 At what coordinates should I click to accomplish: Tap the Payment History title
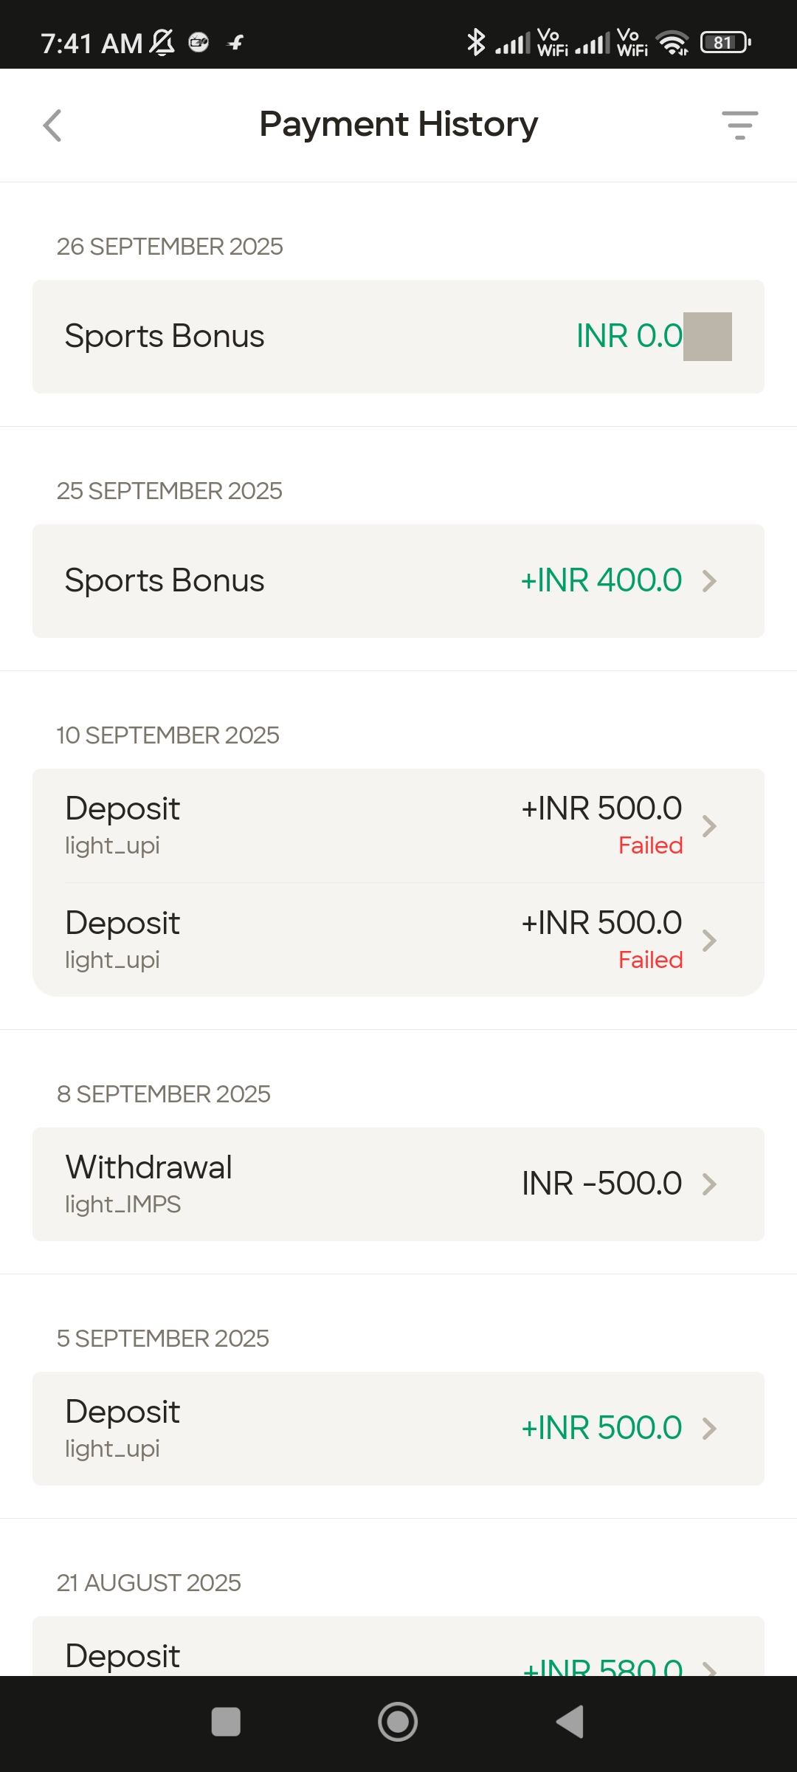398,124
